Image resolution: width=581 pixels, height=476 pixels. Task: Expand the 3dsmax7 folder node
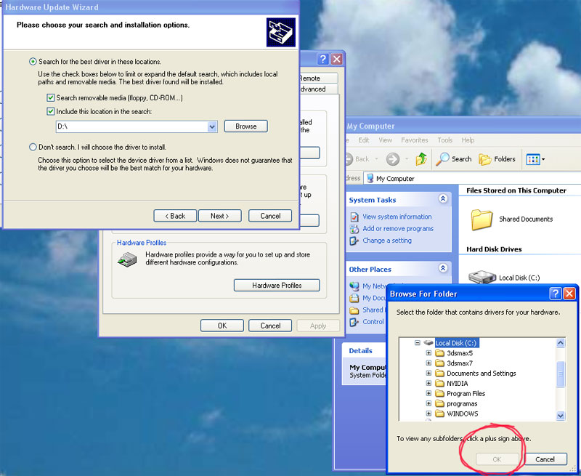point(428,363)
